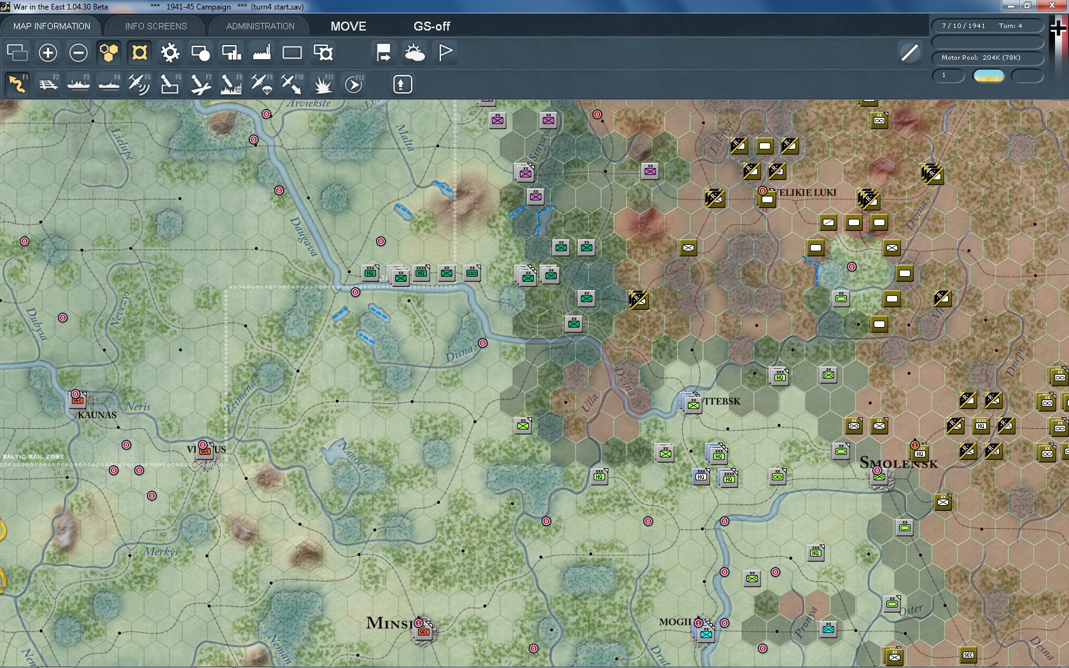
Task: Click the SMOLENSK city label
Action: click(898, 463)
